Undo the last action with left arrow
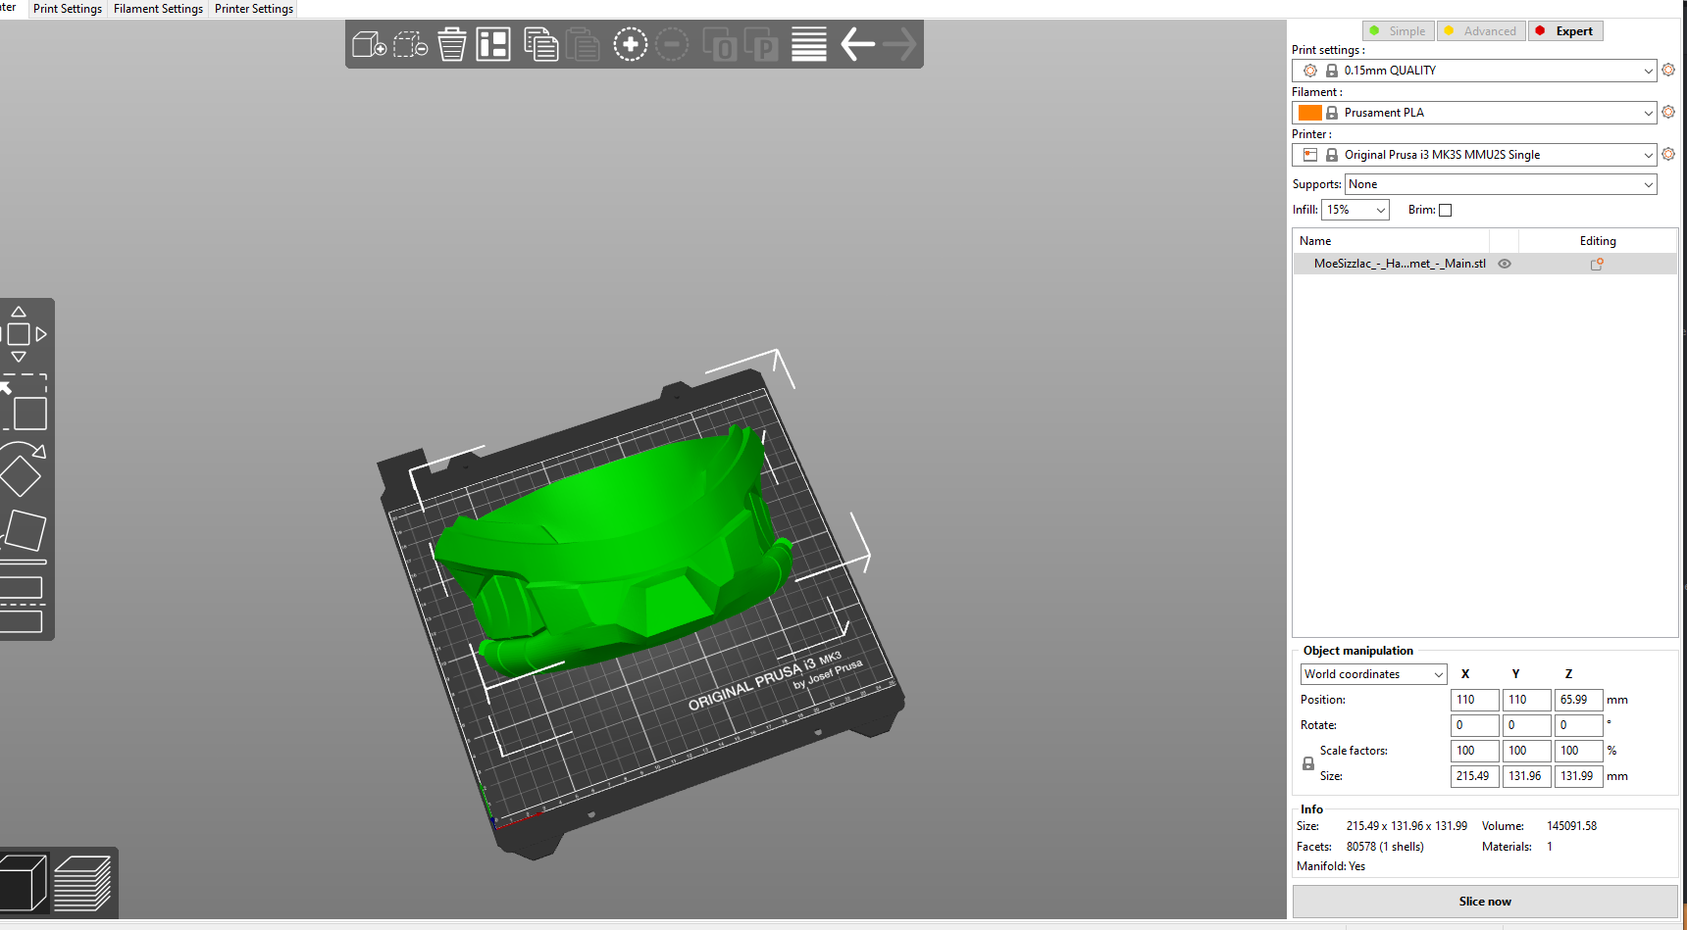Viewport: 1687px width, 930px height. pos(858,44)
